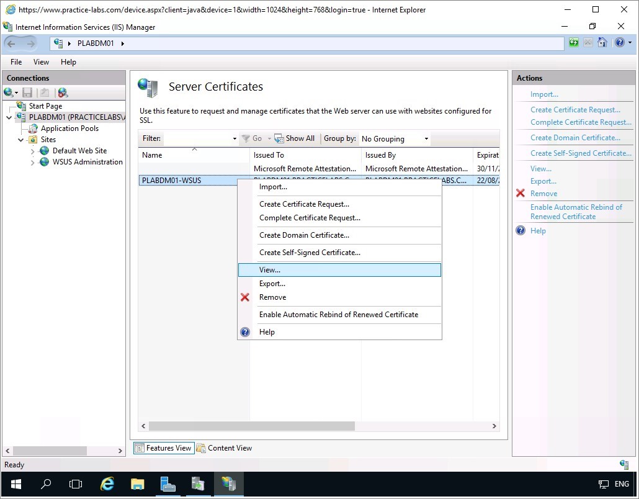Collapse the Sites tree node
The width and height of the screenshot is (639, 499).
[x=20, y=140]
